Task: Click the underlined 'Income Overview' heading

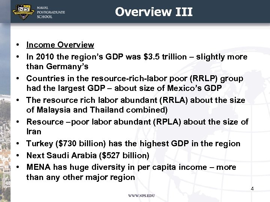Action: [60, 45]
